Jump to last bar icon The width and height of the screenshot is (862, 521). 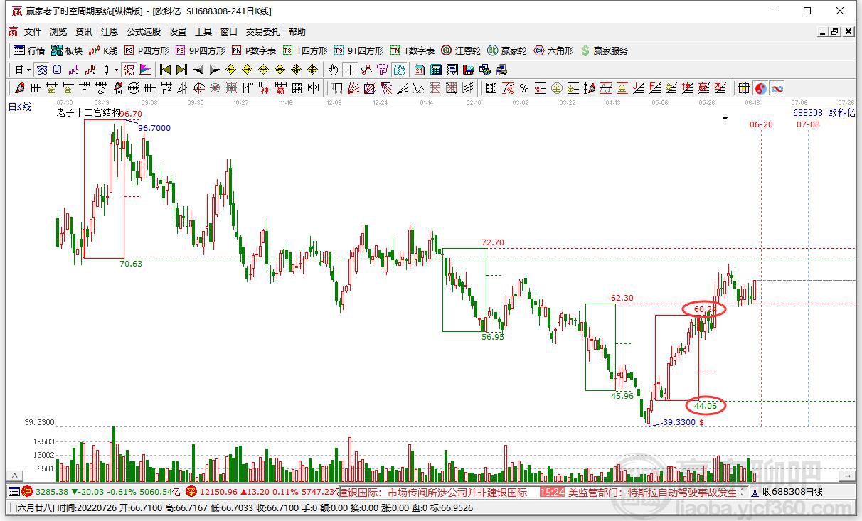(181, 70)
